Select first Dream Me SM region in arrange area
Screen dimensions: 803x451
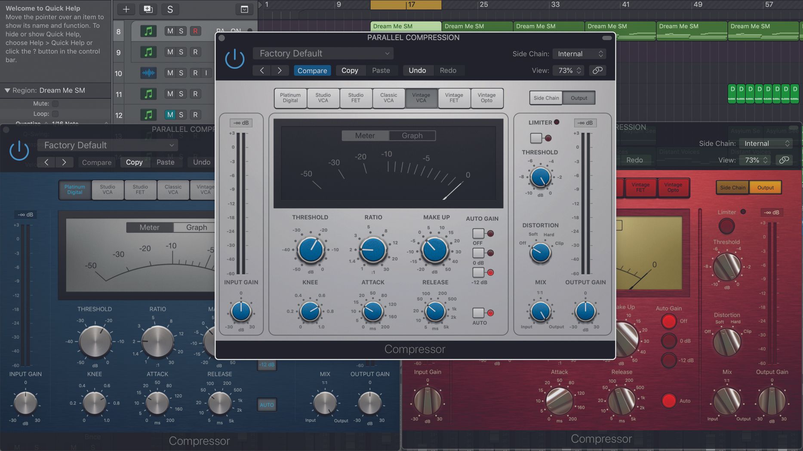pos(406,31)
